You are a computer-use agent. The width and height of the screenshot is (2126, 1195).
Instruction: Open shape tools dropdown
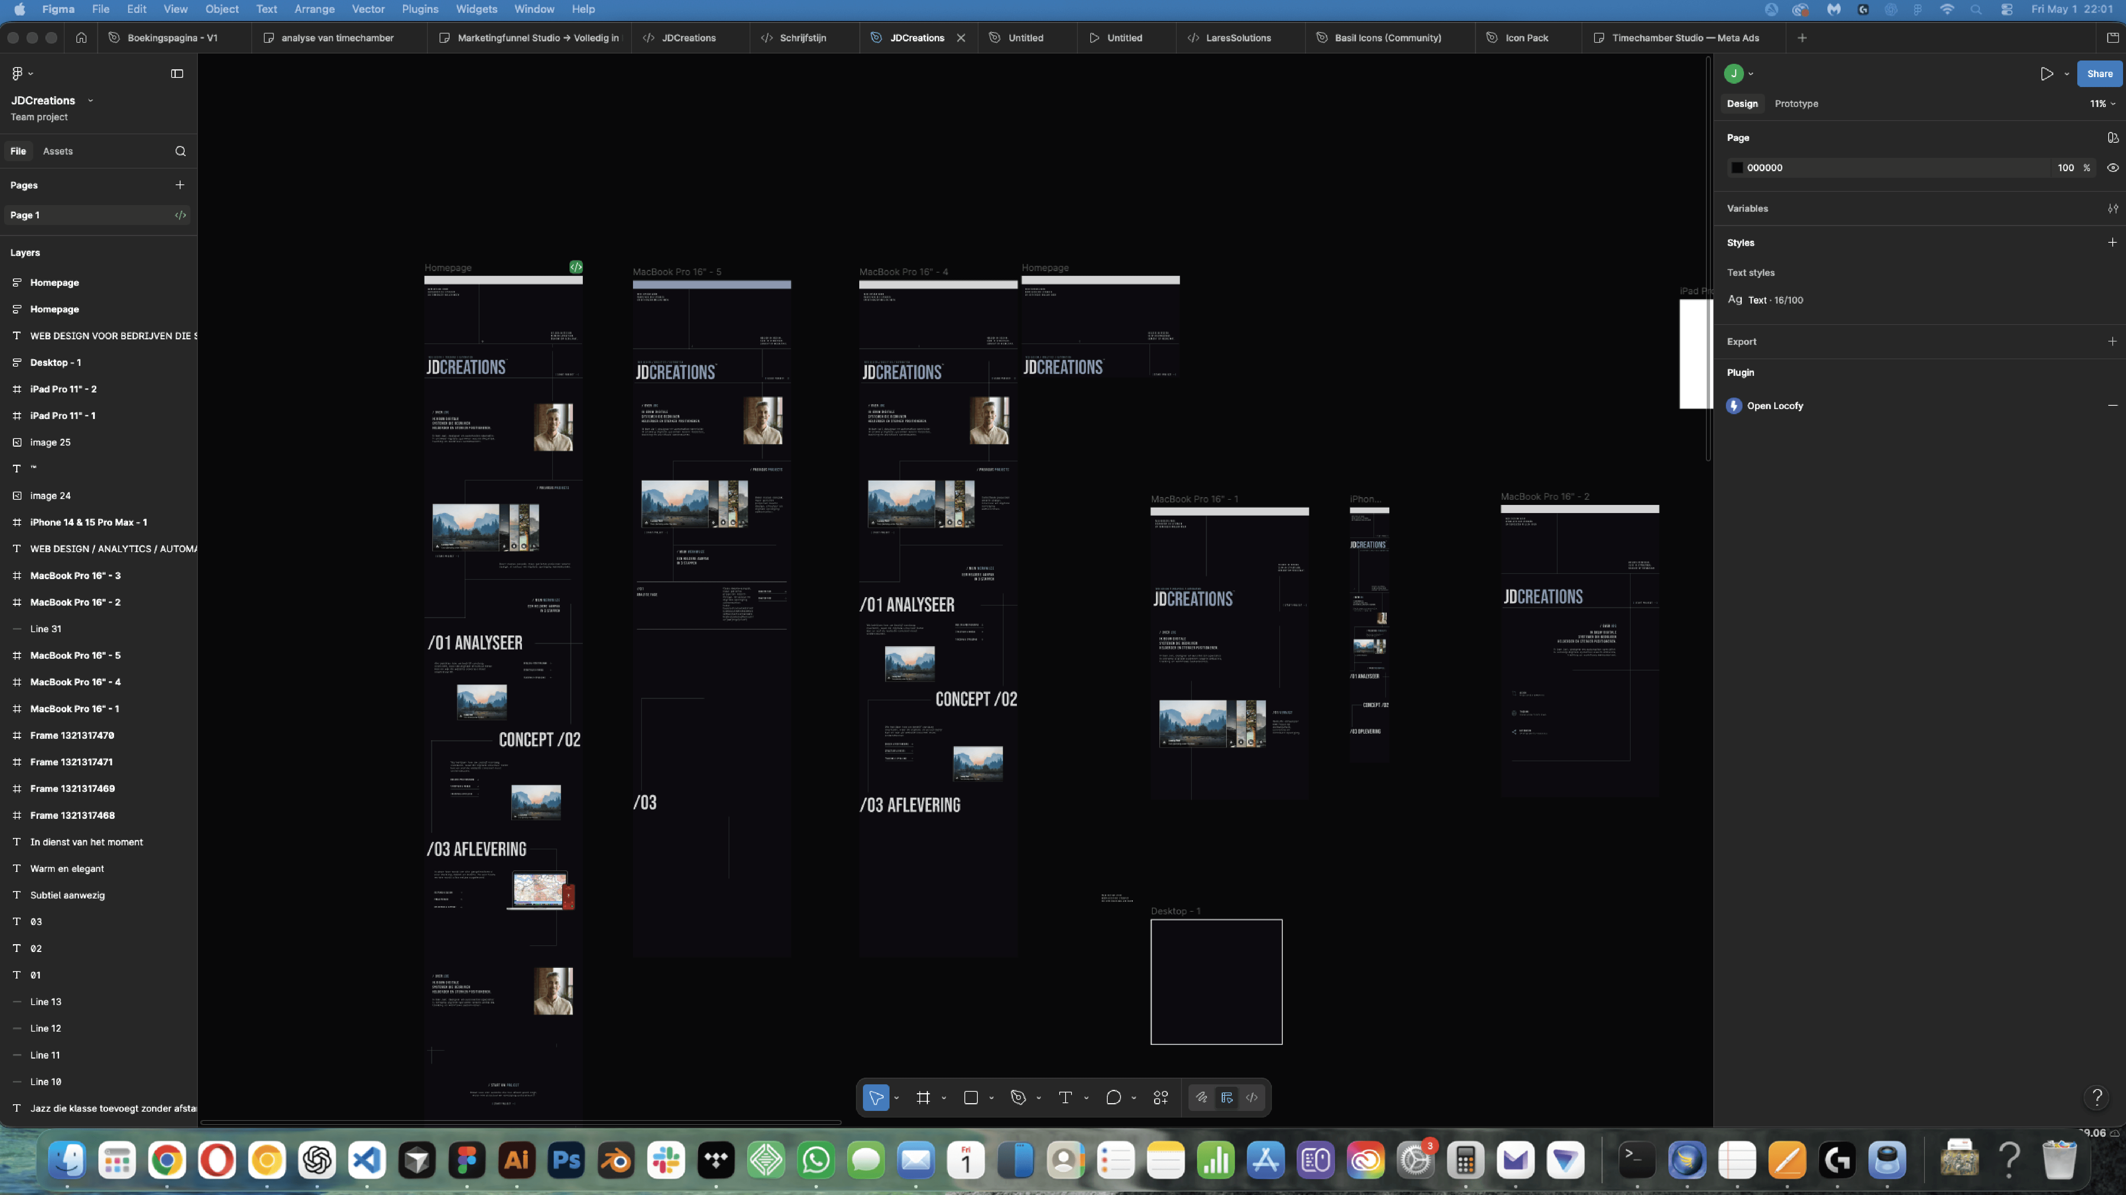click(991, 1098)
